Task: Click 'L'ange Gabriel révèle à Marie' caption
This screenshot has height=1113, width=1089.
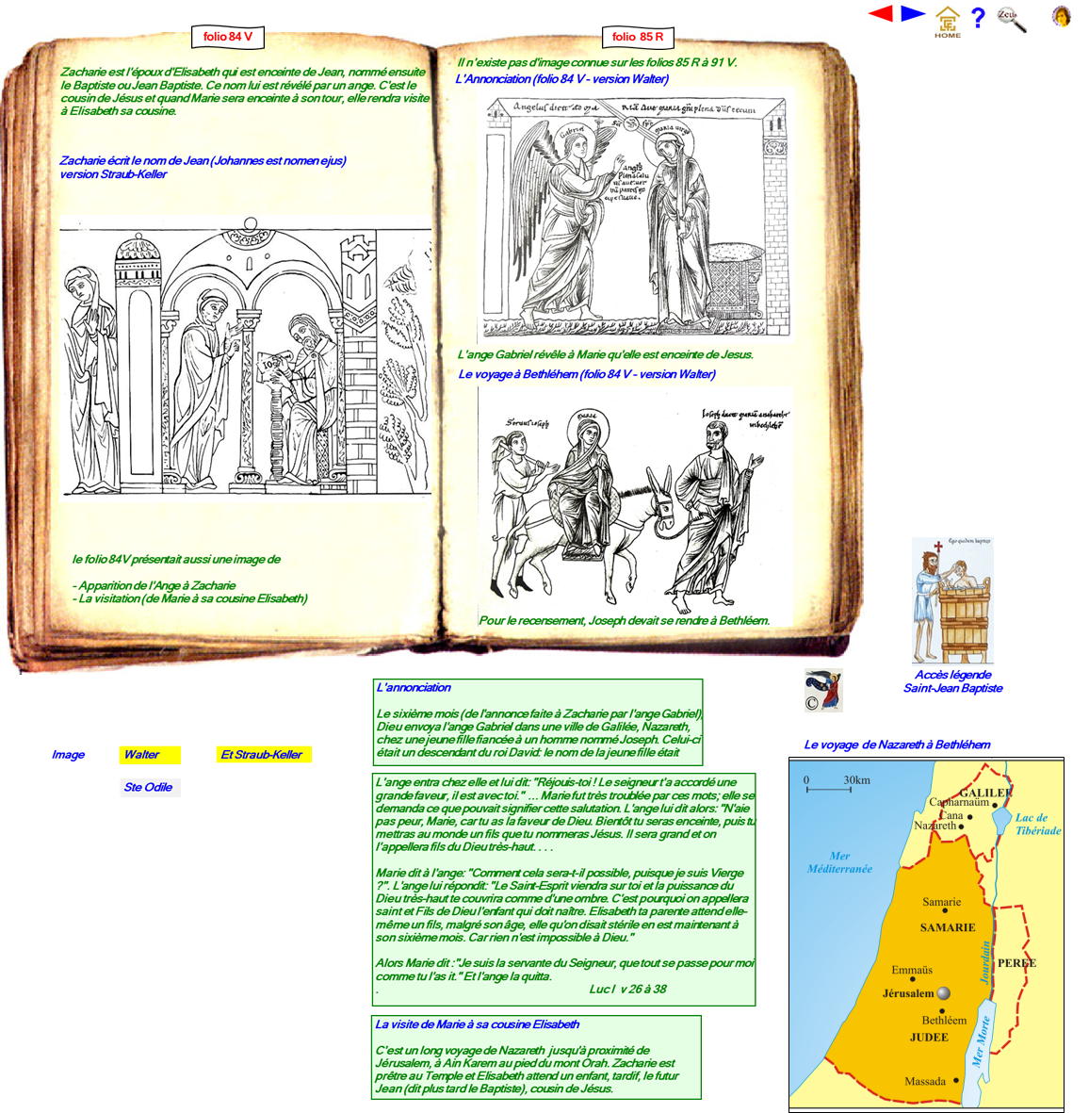Action: click(605, 354)
